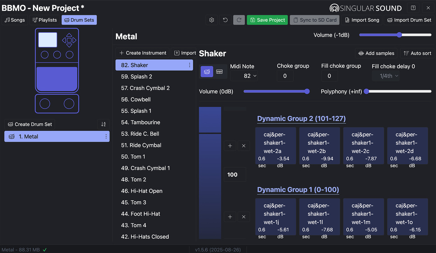The height and width of the screenshot is (253, 436).
Task: Open the settings gear
Action: (211, 20)
